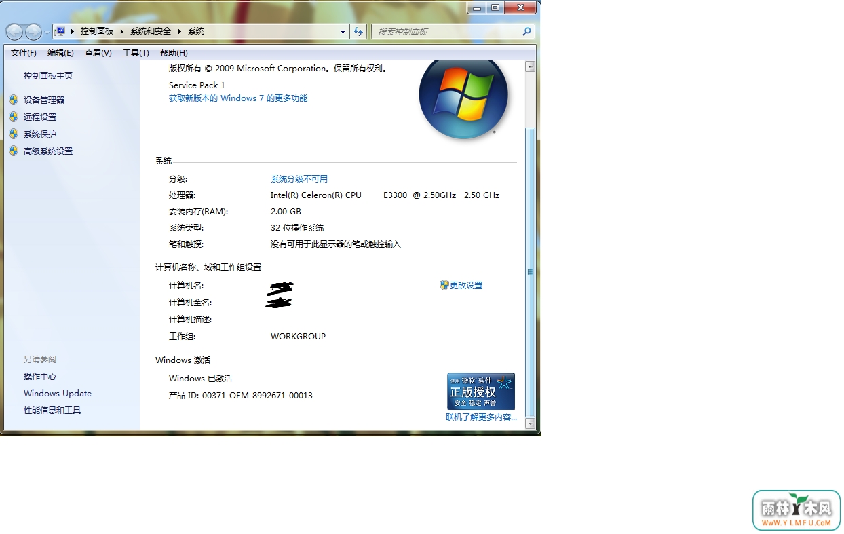Open the 查看(V) menu

[98, 52]
